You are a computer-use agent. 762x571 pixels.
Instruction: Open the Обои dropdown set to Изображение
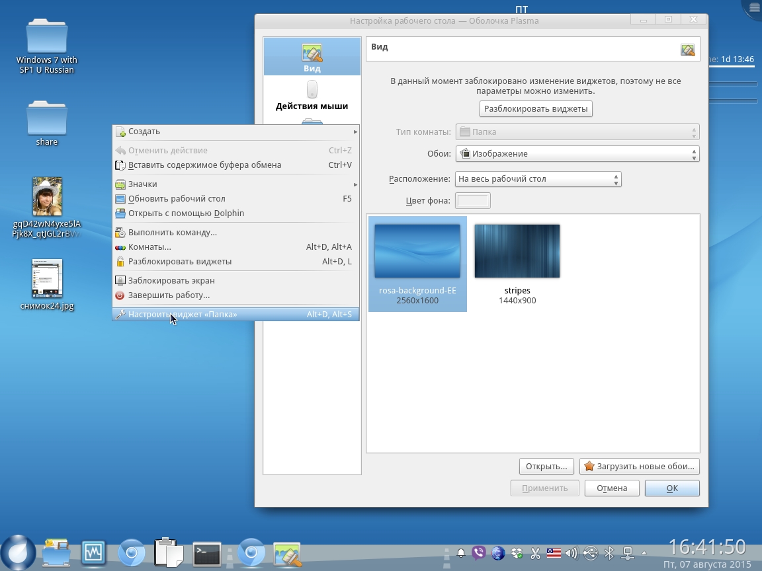coord(577,154)
